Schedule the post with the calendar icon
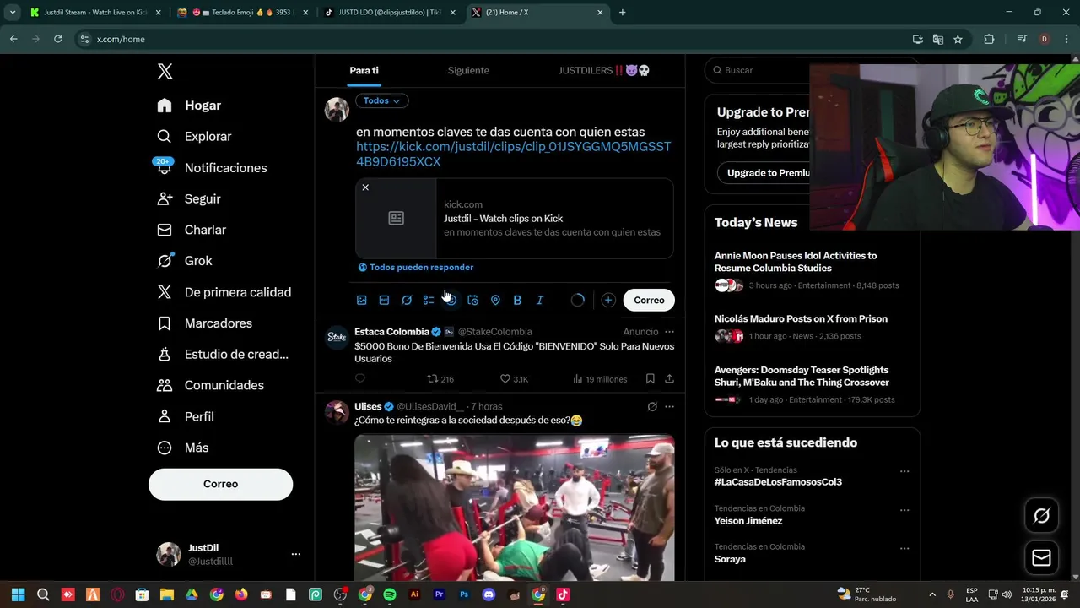This screenshot has width=1080, height=608. [473, 300]
